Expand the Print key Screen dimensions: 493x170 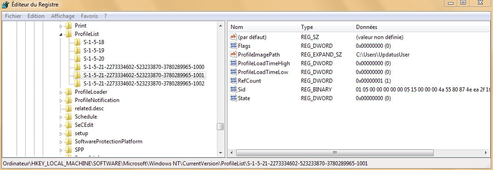[61, 26]
